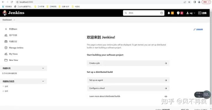Expand the Dashboard breadcrumb chevron
The image size is (212, 110).
[x=14, y=20]
